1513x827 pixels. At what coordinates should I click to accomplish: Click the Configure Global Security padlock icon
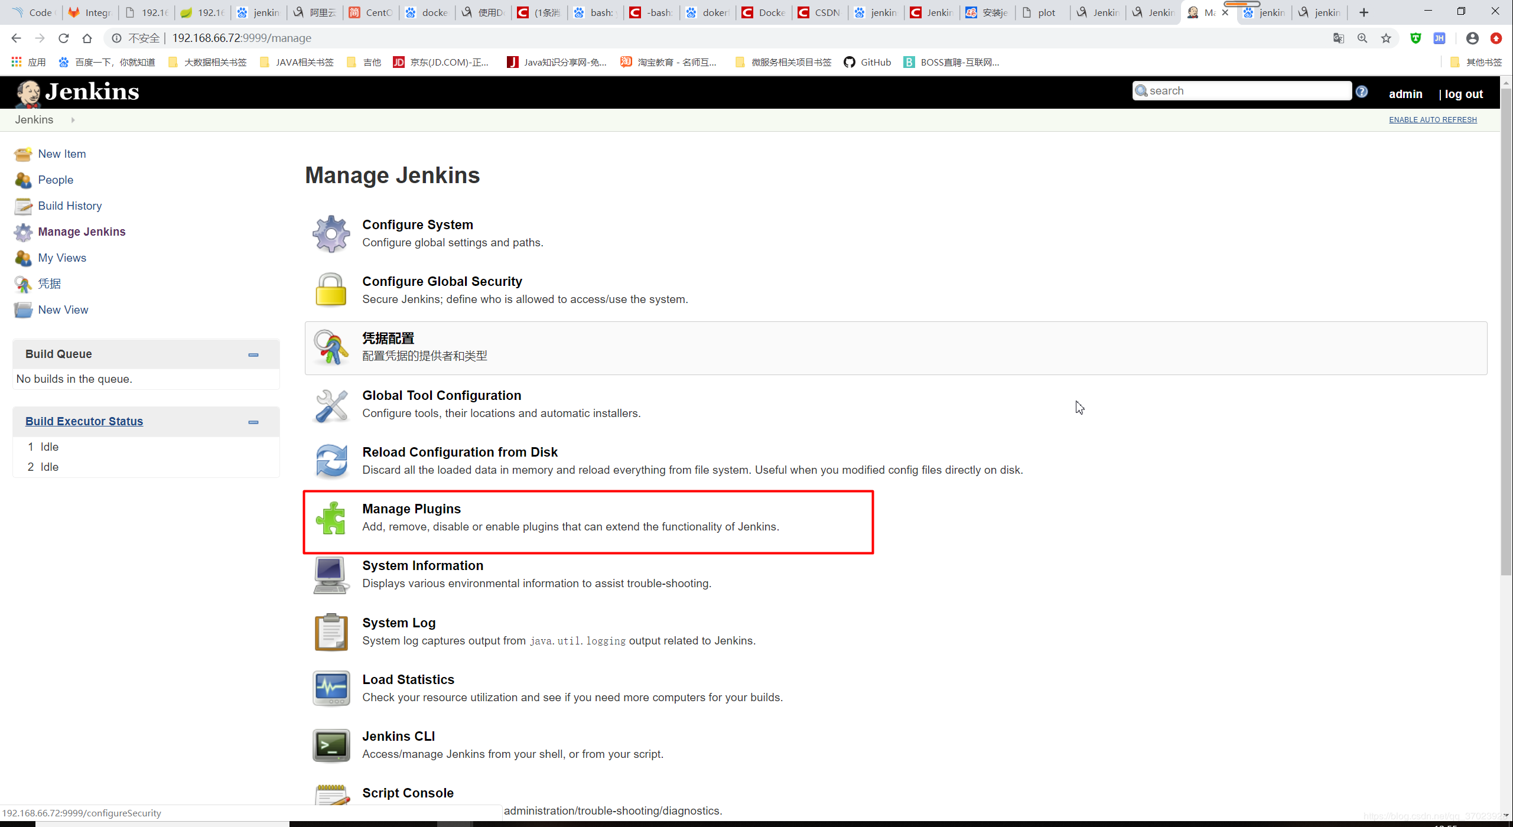click(331, 289)
